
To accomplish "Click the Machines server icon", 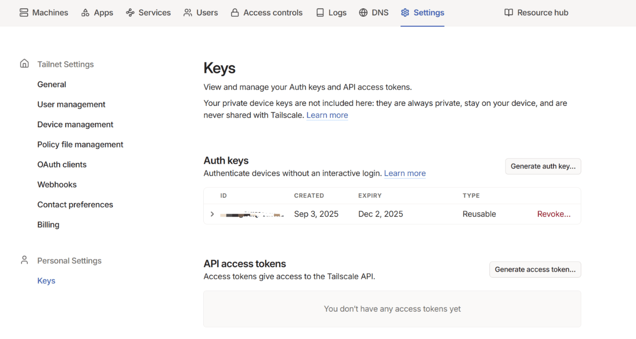I will coord(24,13).
